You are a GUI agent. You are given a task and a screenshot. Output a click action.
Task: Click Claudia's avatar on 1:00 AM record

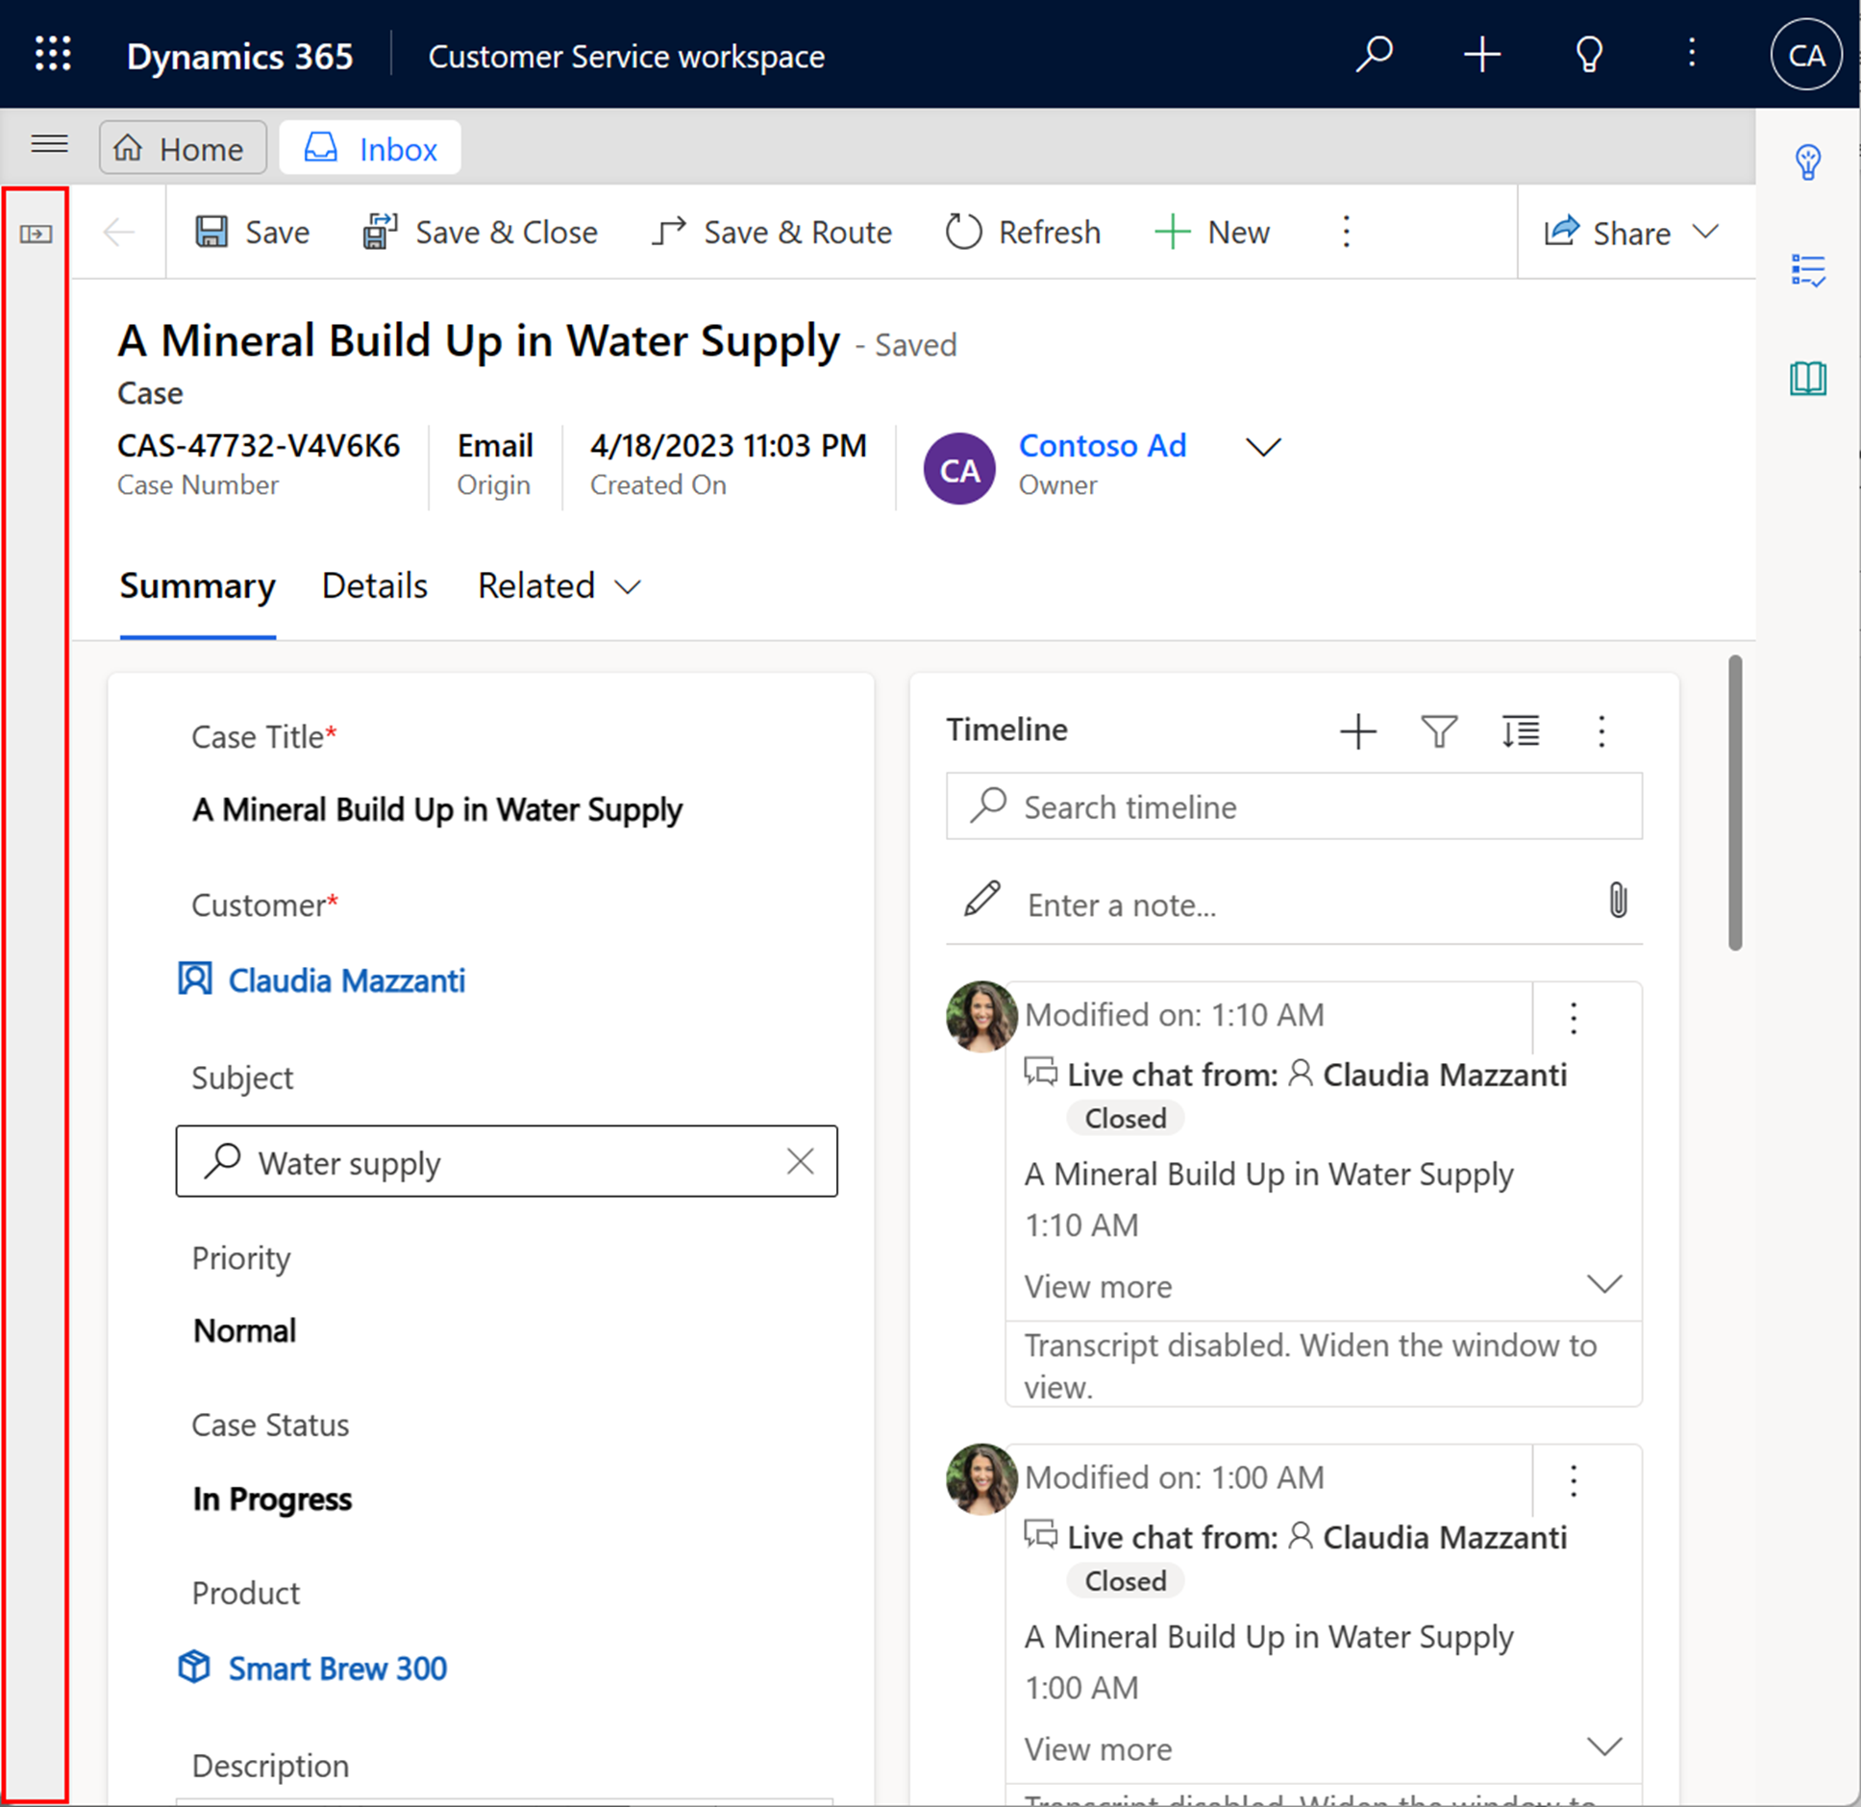point(980,1479)
